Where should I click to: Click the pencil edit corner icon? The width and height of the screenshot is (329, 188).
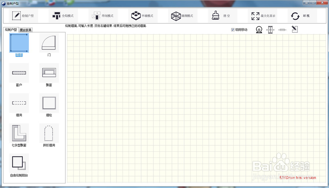pos(295,29)
